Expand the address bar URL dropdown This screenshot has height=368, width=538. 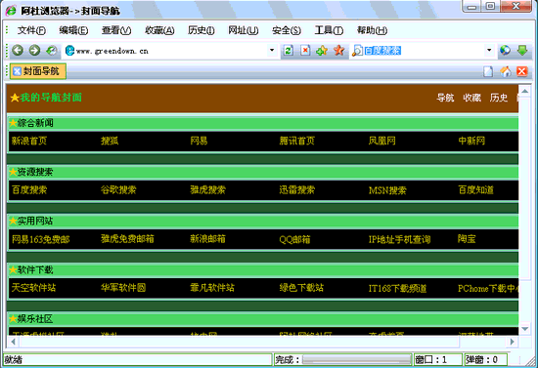pos(272,51)
